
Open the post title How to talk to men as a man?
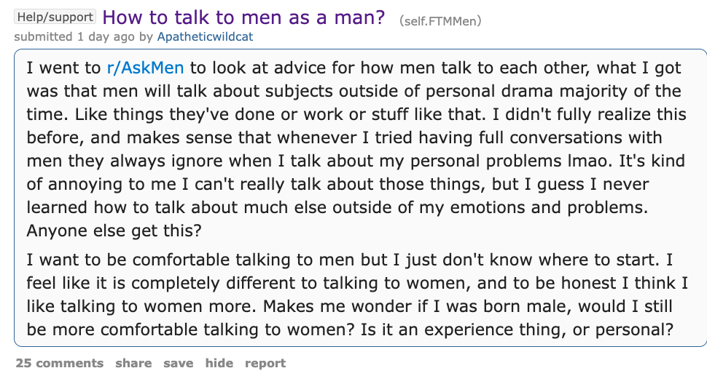(x=243, y=18)
